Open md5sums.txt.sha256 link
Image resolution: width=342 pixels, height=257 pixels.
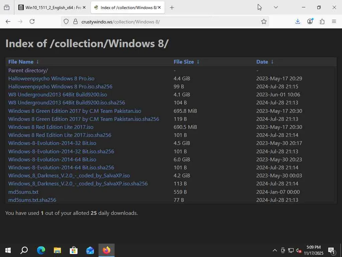click(x=32, y=200)
